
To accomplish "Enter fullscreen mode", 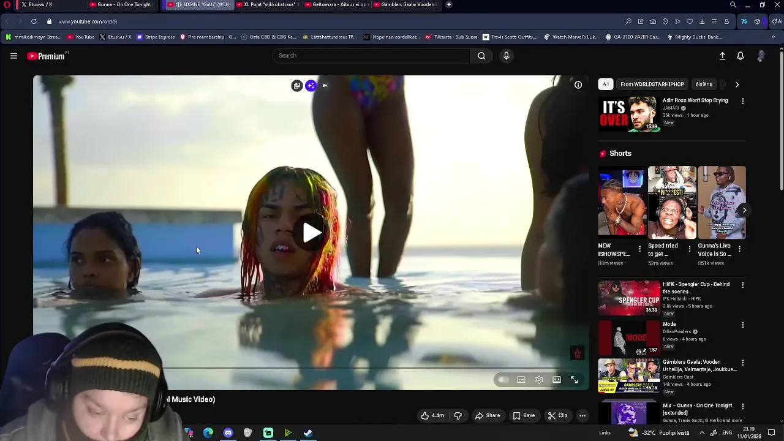I will coord(574,380).
